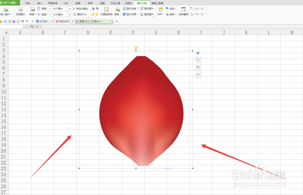The height and width of the screenshot is (195, 303).
Task: Click the Save icon in quick toolbar
Action: (x=5, y=22)
